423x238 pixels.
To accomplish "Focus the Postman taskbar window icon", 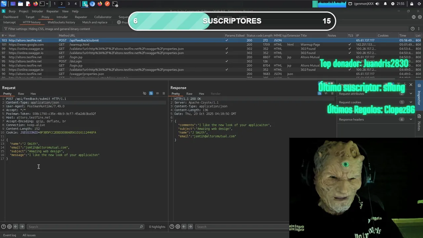I will click(x=107, y=4).
